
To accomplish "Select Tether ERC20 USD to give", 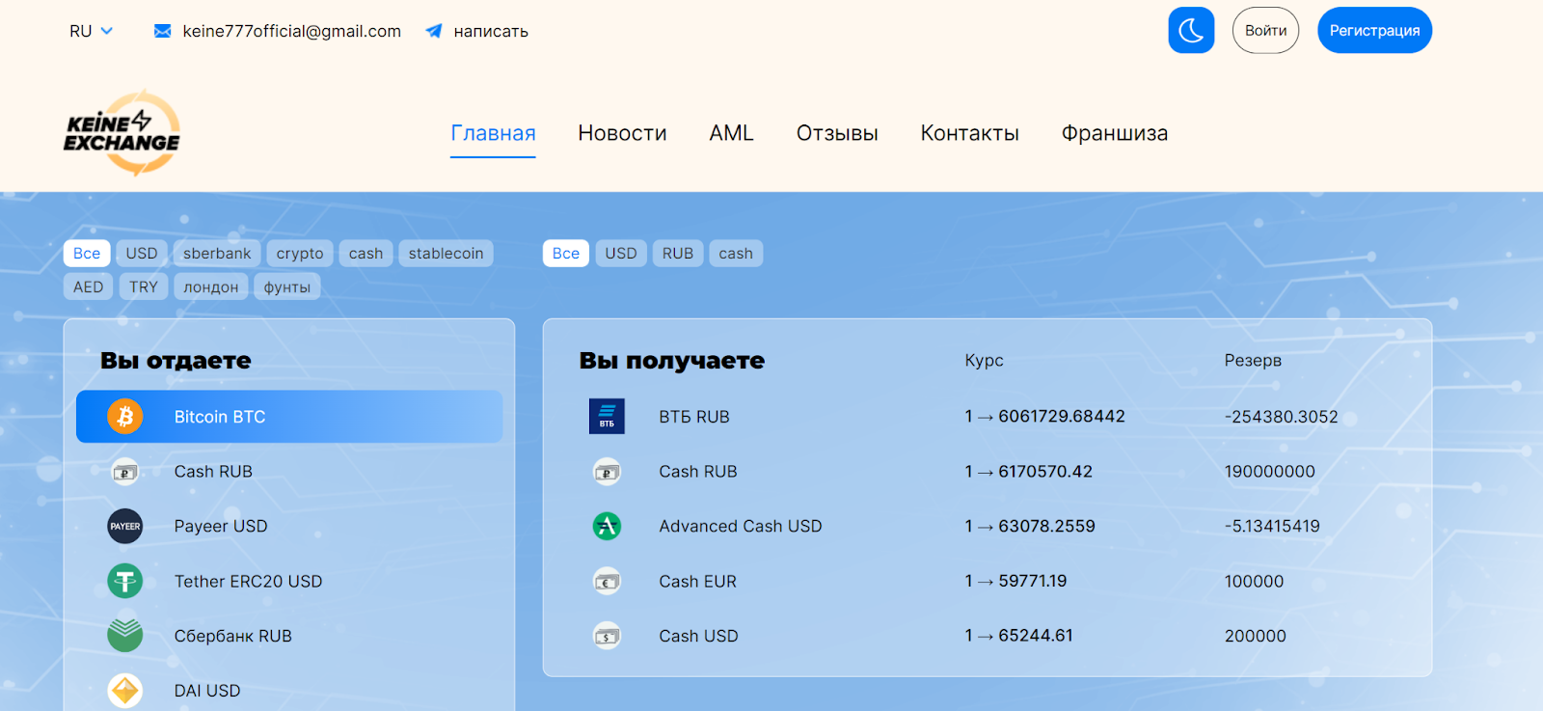I will point(289,581).
